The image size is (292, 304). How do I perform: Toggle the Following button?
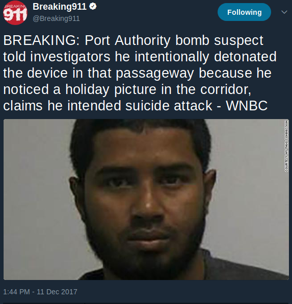(x=244, y=12)
